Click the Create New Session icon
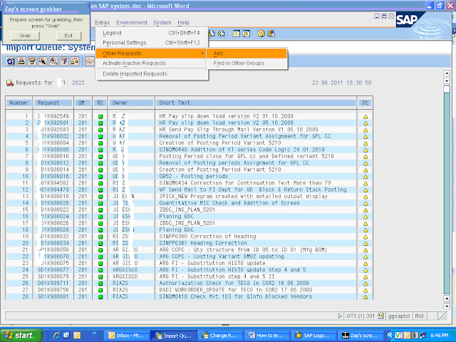The image size is (456, 342). pos(236,33)
